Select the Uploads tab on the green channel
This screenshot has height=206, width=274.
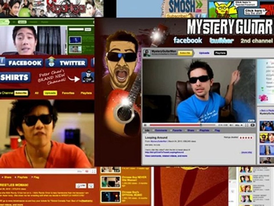tap(22, 22)
